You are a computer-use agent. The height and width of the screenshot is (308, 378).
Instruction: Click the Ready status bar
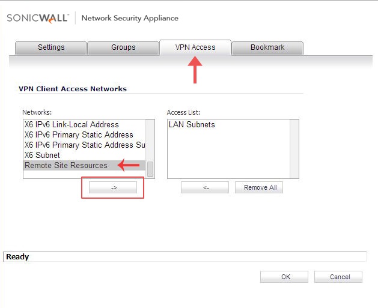[x=184, y=257]
